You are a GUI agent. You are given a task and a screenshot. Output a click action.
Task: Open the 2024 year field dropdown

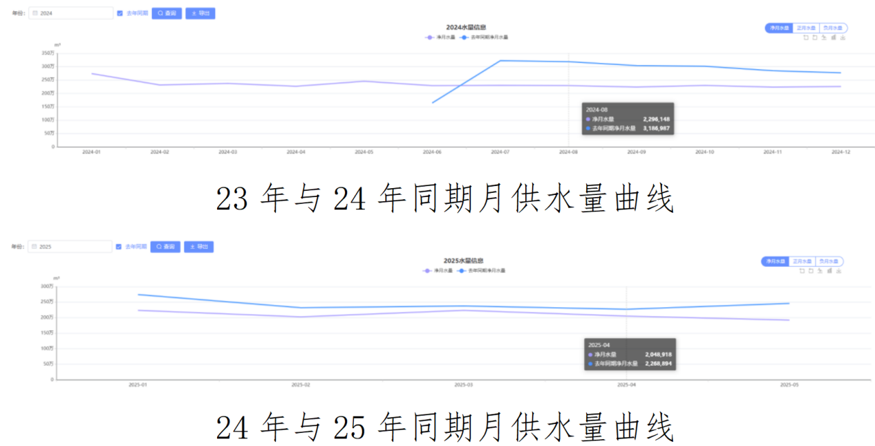[70, 12]
